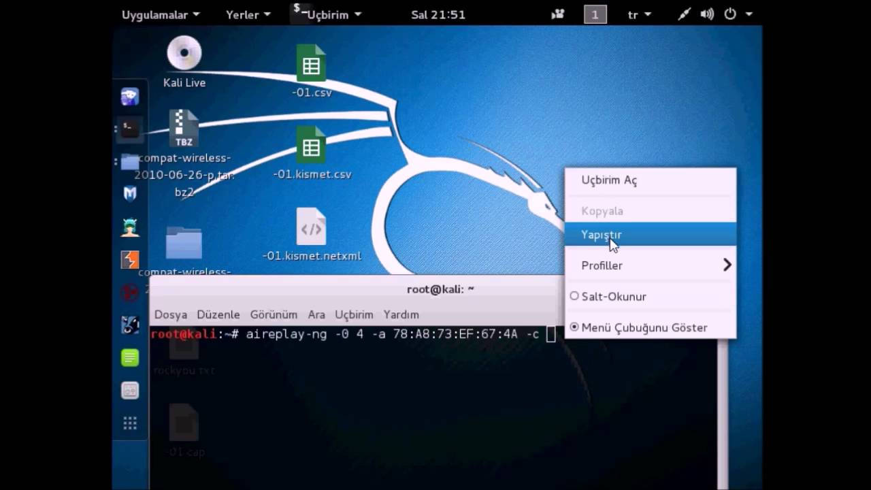Launch the BeEF dock icon
Viewport: 871px width, 490px height.
[129, 325]
